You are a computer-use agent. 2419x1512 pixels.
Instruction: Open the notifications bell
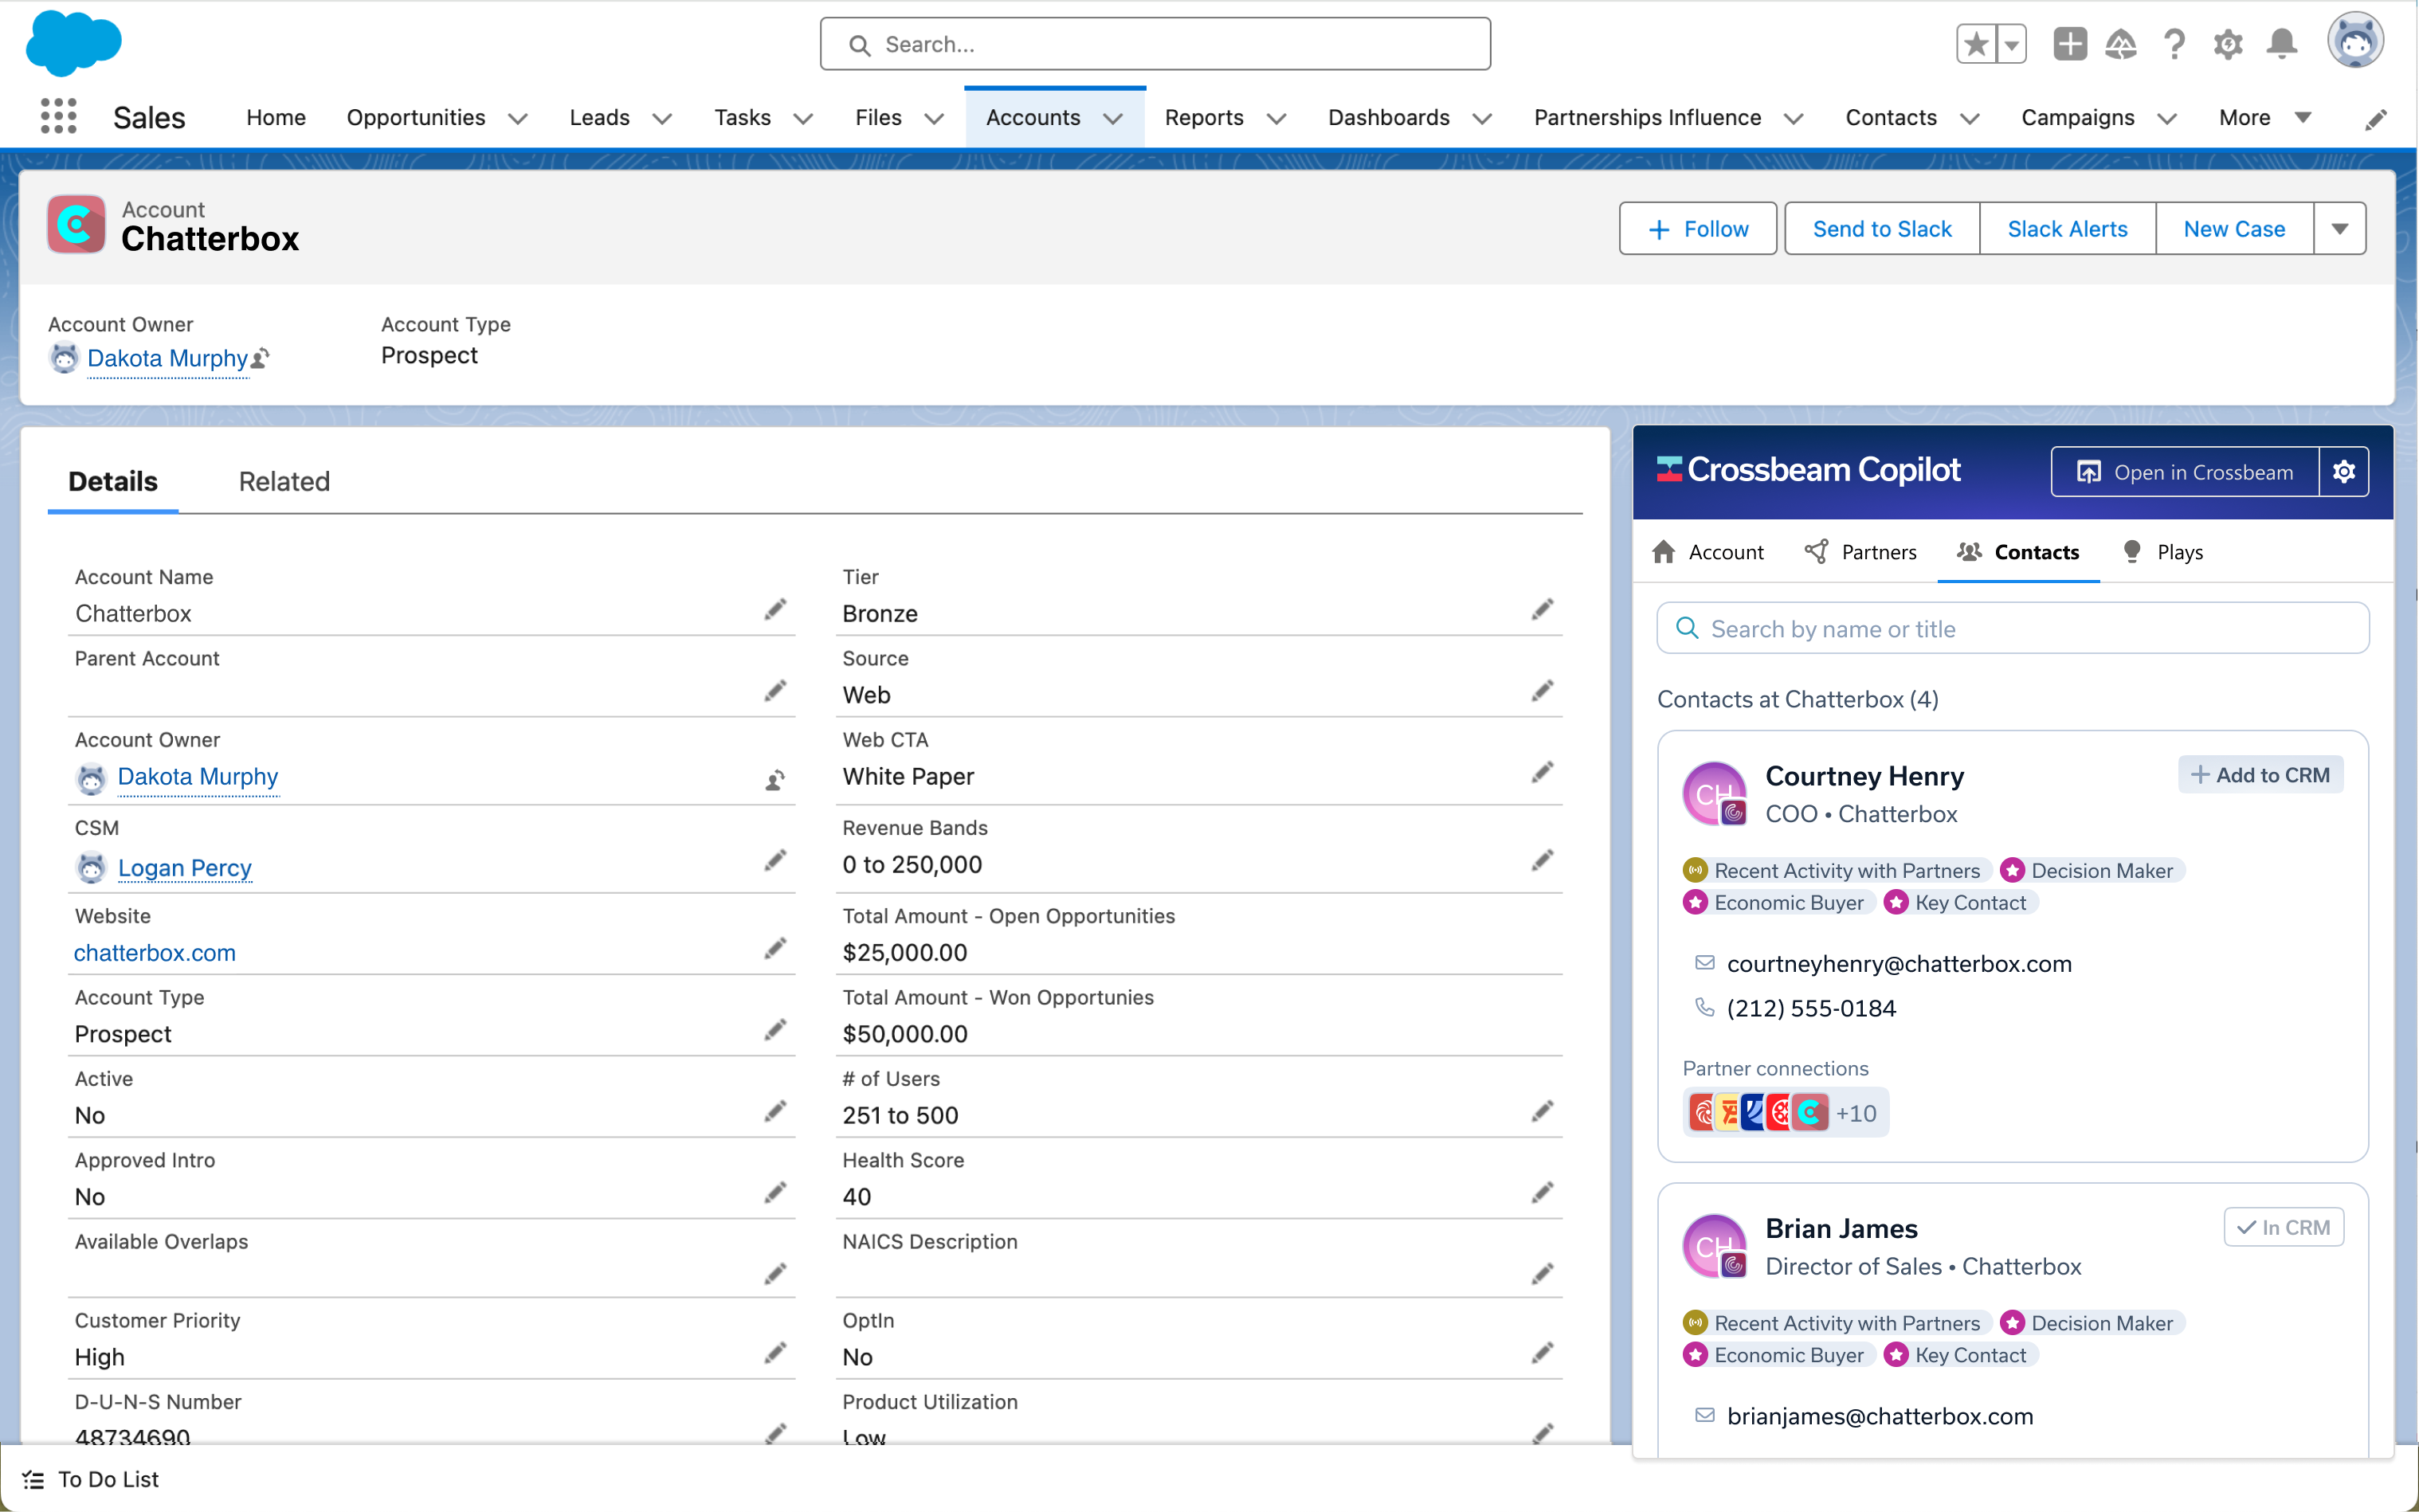pyautogui.click(x=2281, y=44)
